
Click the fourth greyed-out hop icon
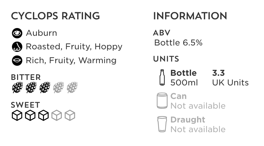(x=58, y=87)
